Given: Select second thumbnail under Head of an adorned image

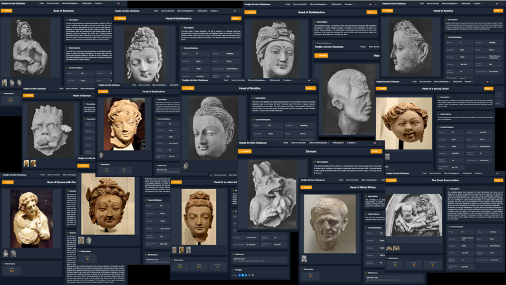Looking at the screenshot, I should point(182,250).
